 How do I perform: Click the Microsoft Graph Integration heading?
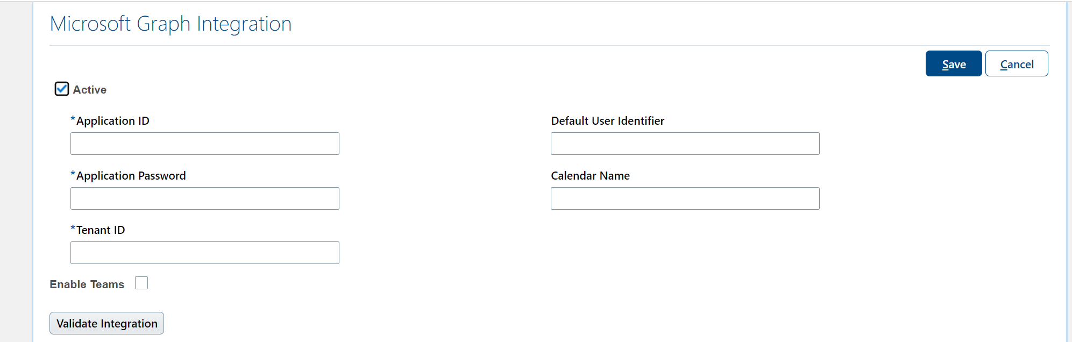point(171,24)
